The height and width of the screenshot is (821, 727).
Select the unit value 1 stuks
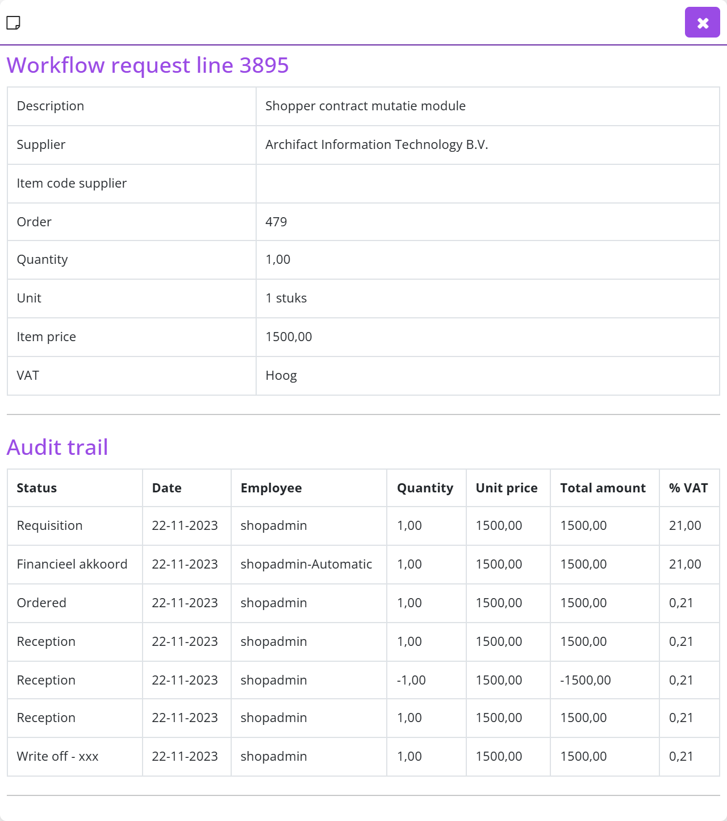286,298
